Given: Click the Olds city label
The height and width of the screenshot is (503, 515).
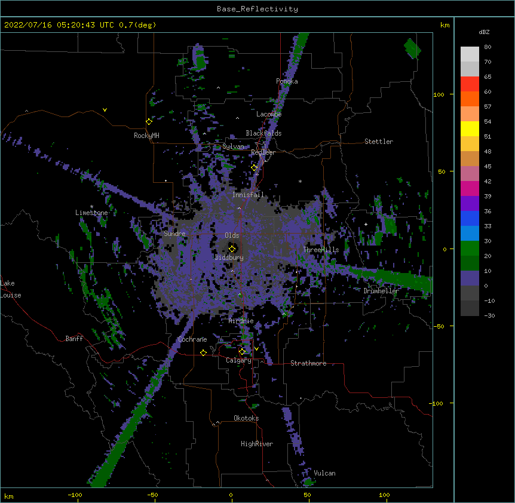Looking at the screenshot, I should click(x=232, y=235).
